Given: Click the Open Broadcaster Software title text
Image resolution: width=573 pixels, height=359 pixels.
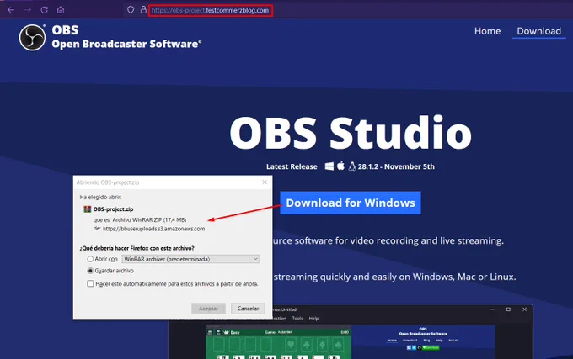Looking at the screenshot, I should click(126, 44).
